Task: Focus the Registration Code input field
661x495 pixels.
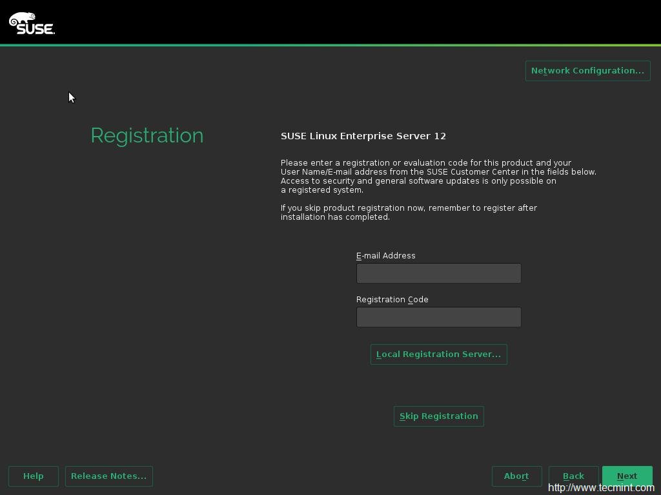Action: (438, 317)
